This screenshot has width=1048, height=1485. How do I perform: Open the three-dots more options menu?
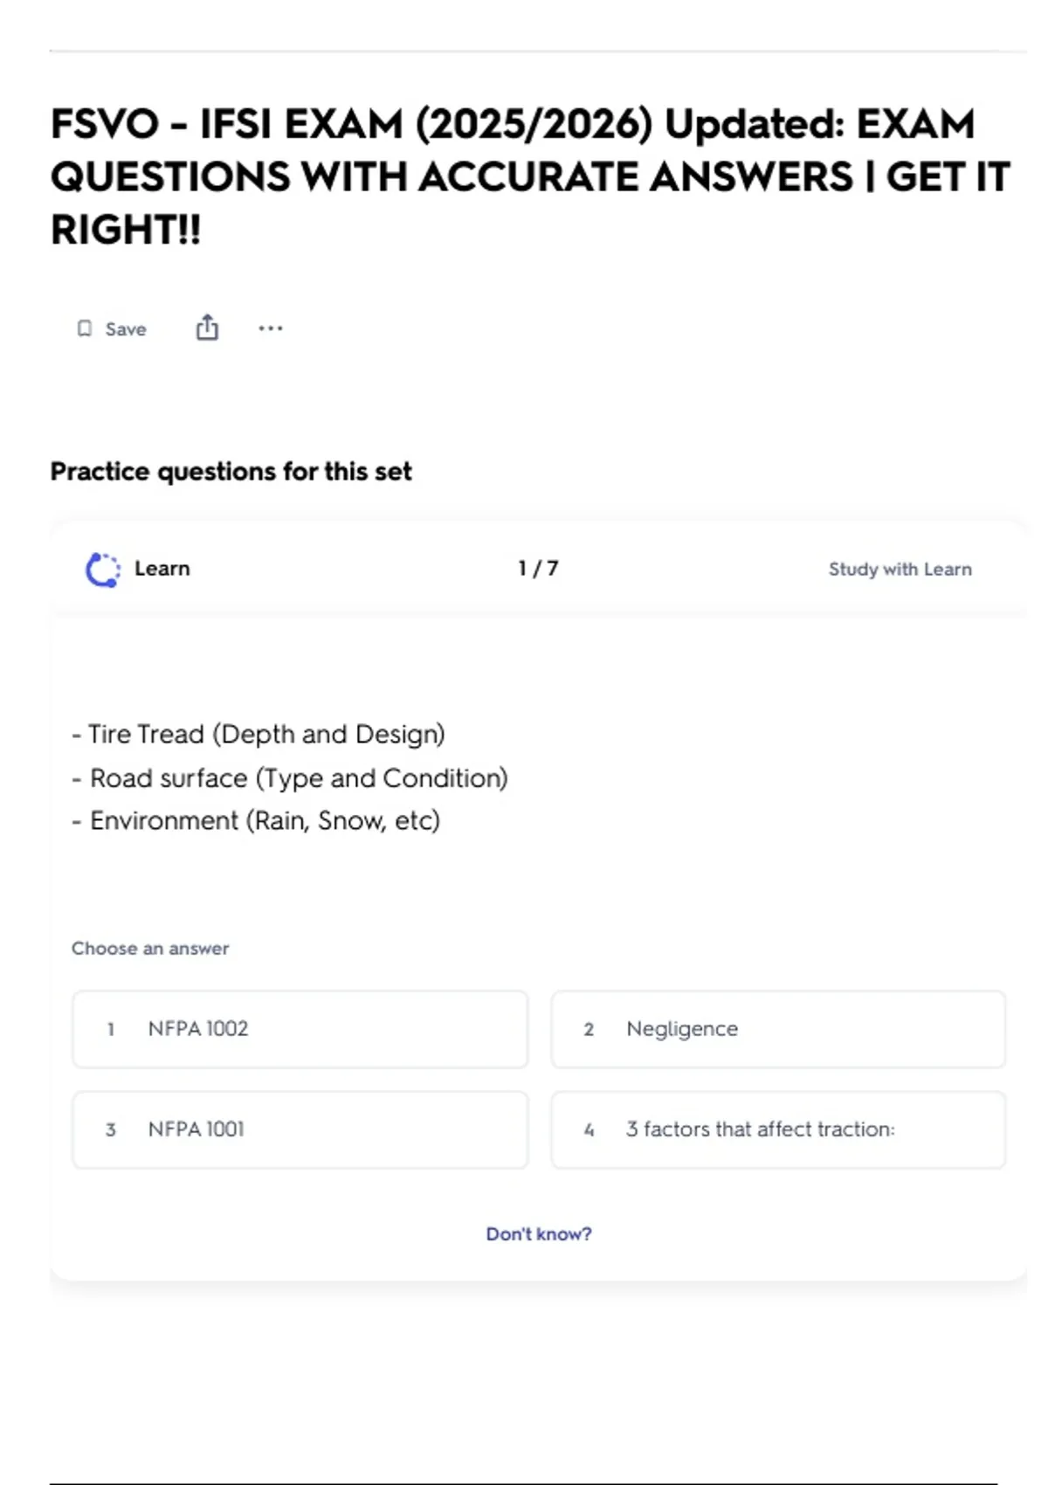(x=271, y=328)
